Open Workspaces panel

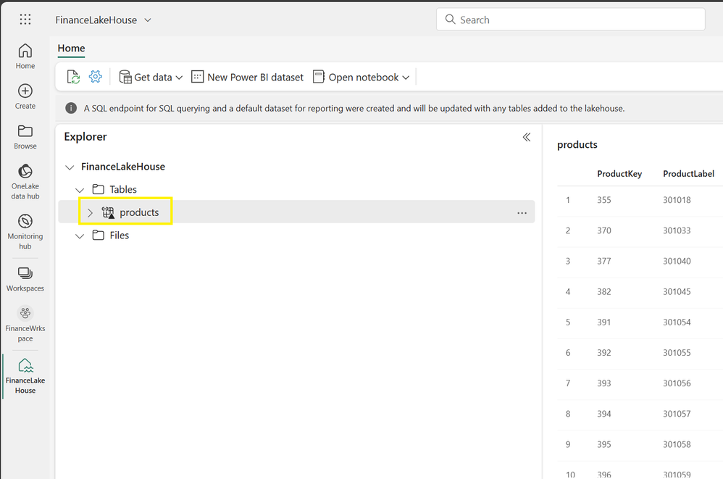[x=25, y=278]
